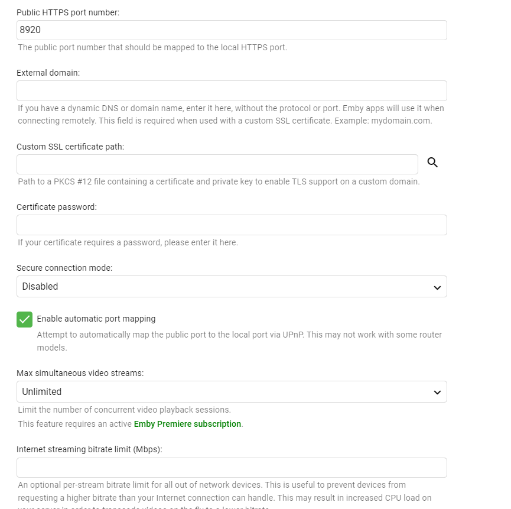Click the "Certificate password:" label

tap(57, 207)
